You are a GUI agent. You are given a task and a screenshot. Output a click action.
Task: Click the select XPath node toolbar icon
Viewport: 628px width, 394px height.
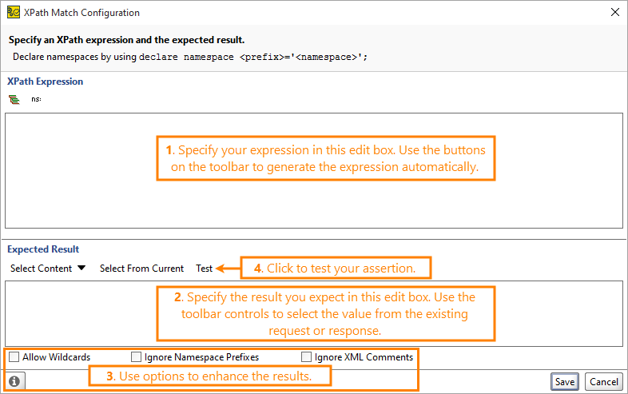[14, 99]
